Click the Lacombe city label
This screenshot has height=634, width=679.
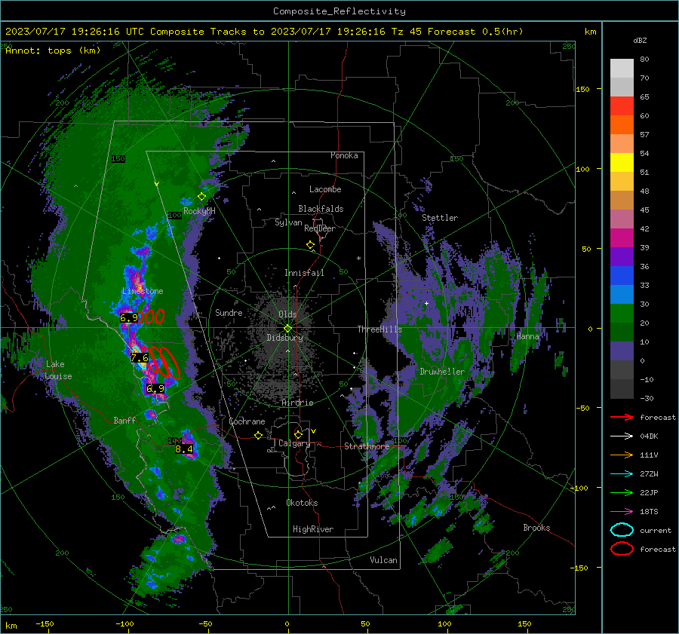325,189
